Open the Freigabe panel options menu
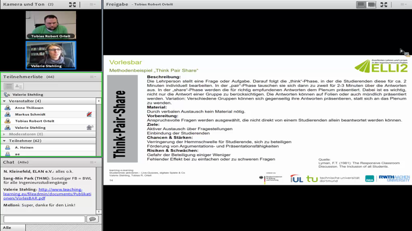The height and width of the screenshot is (231, 412). (403, 4)
